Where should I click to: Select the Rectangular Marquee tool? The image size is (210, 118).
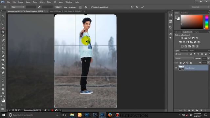[3, 20]
